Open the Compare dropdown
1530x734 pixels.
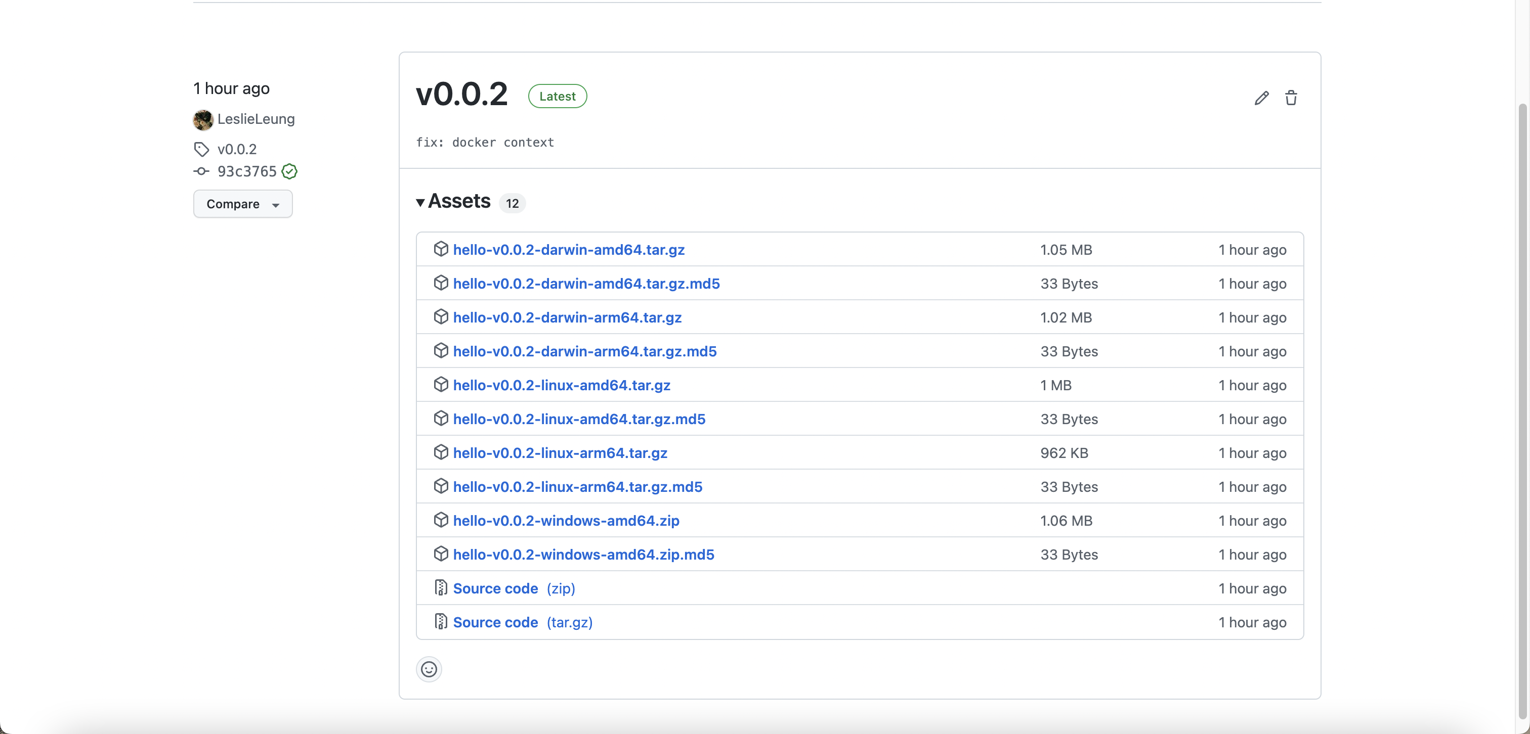[242, 204]
